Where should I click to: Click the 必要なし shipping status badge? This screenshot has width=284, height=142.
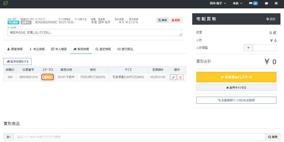[x=26, y=22]
